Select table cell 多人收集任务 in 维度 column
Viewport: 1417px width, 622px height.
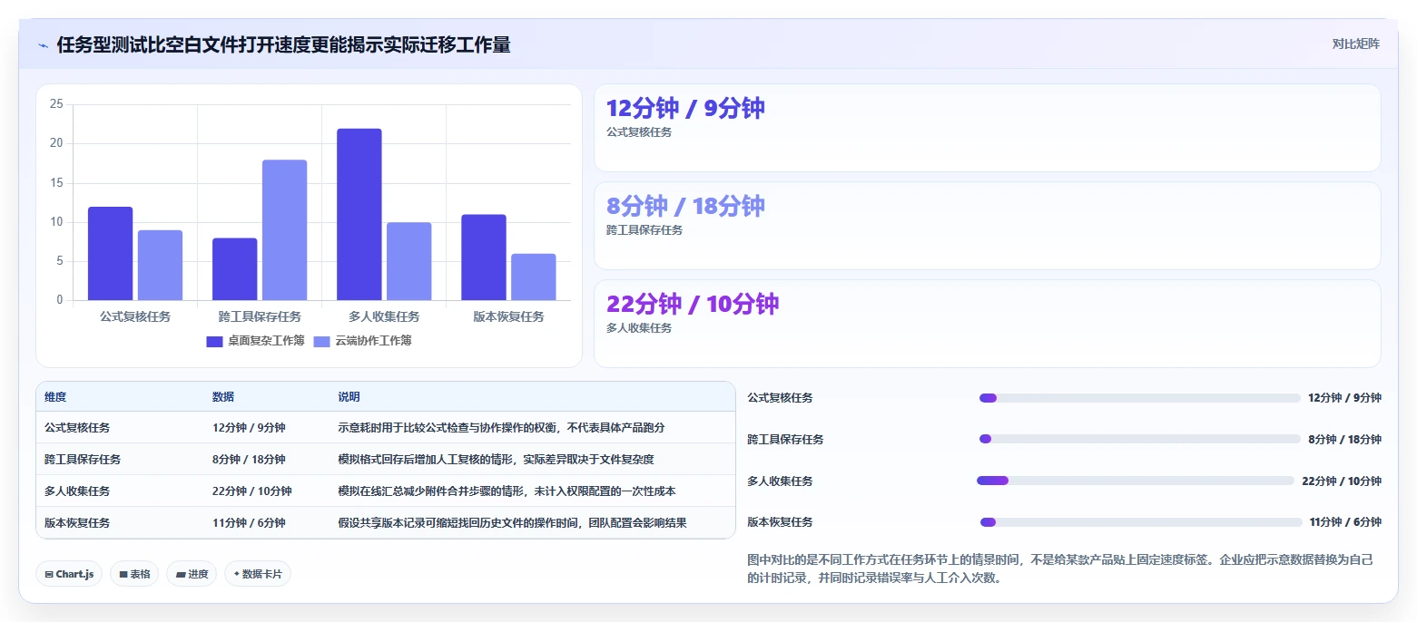pyautogui.click(x=77, y=491)
